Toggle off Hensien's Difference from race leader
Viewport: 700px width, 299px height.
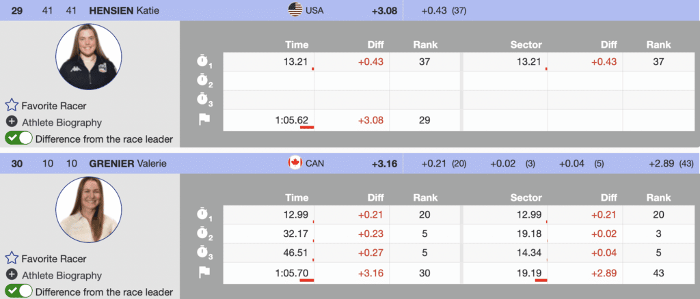pyautogui.click(x=18, y=139)
